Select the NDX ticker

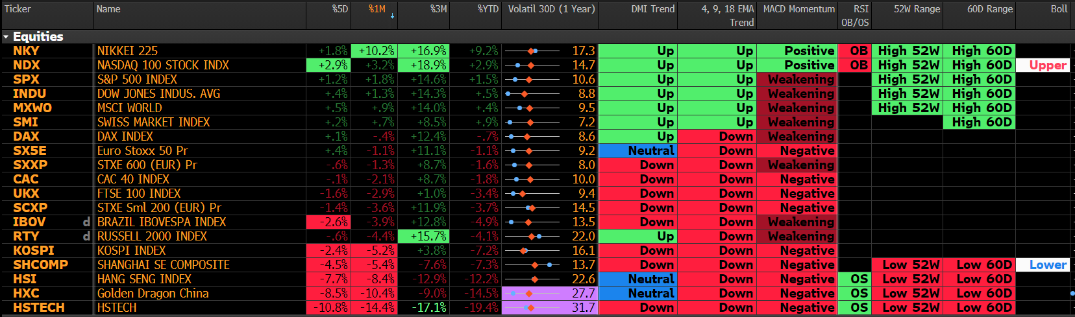point(27,65)
